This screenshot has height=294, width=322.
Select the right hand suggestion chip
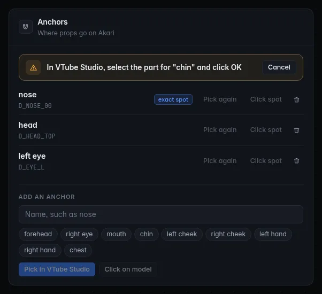click(x=40, y=250)
